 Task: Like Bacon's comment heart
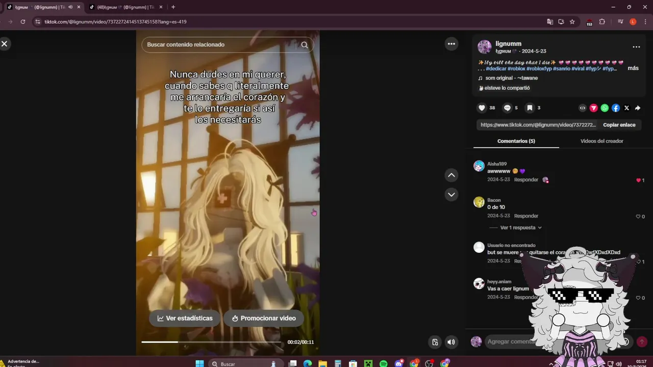click(x=638, y=217)
